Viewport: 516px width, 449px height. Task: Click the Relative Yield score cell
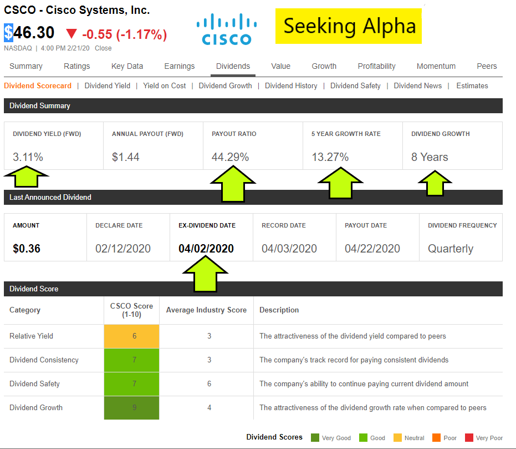click(131, 336)
